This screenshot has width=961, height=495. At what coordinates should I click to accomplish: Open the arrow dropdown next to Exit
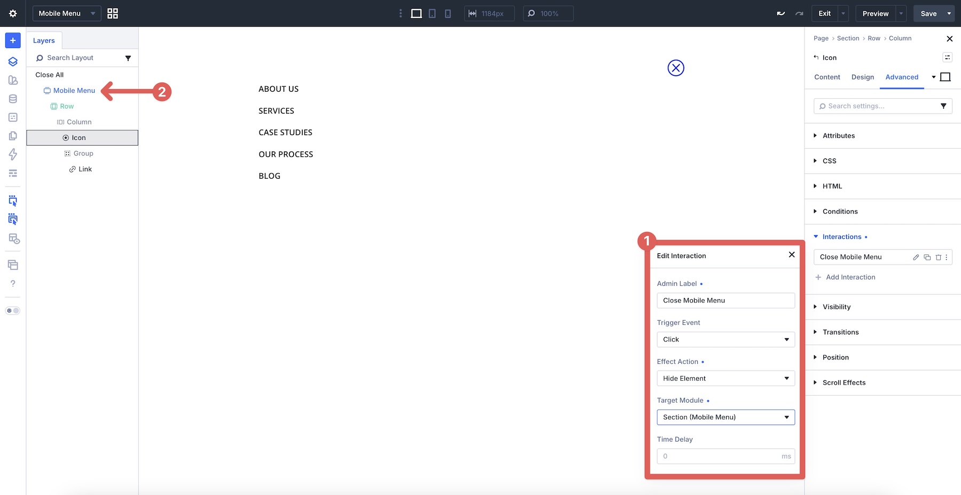(x=844, y=13)
